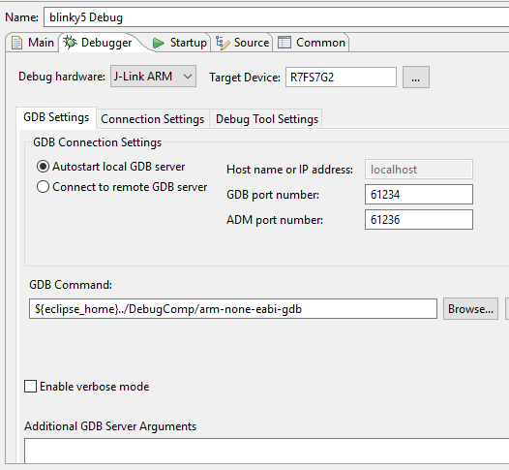Click the Debugger tab bug icon
509x470 pixels.
coord(70,43)
